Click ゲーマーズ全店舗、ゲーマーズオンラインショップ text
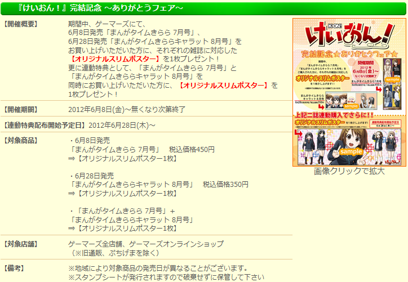The height and width of the screenshot is (282, 408). click(x=145, y=244)
